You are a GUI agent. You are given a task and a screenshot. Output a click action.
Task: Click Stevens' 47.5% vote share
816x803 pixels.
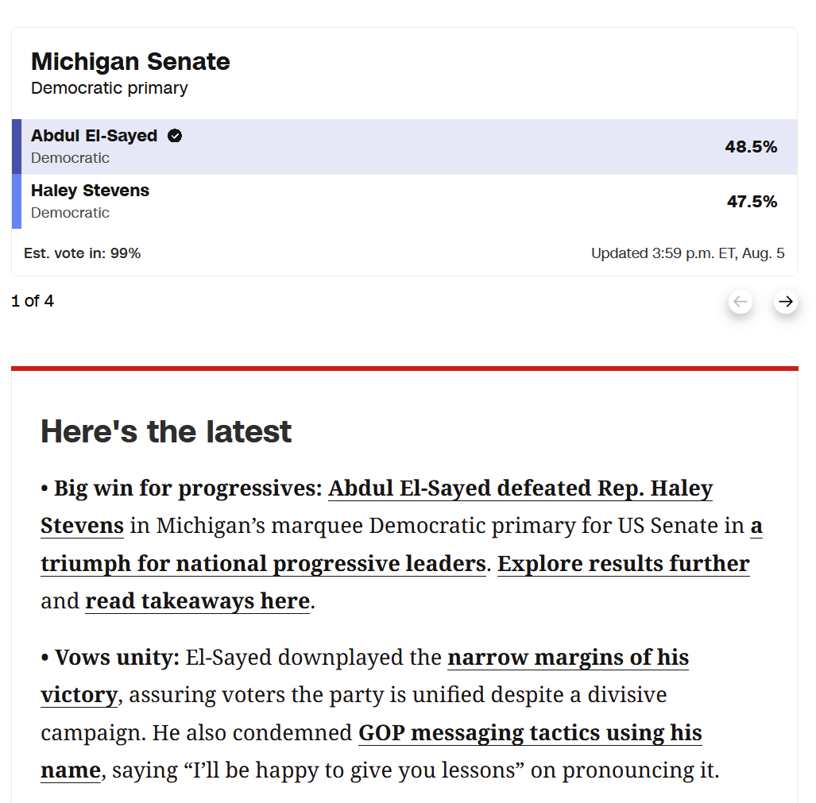[752, 202]
